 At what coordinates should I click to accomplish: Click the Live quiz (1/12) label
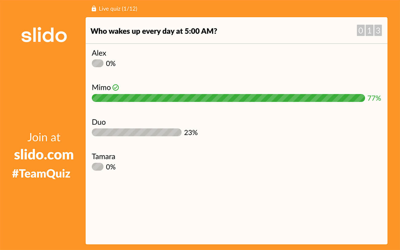click(x=118, y=9)
